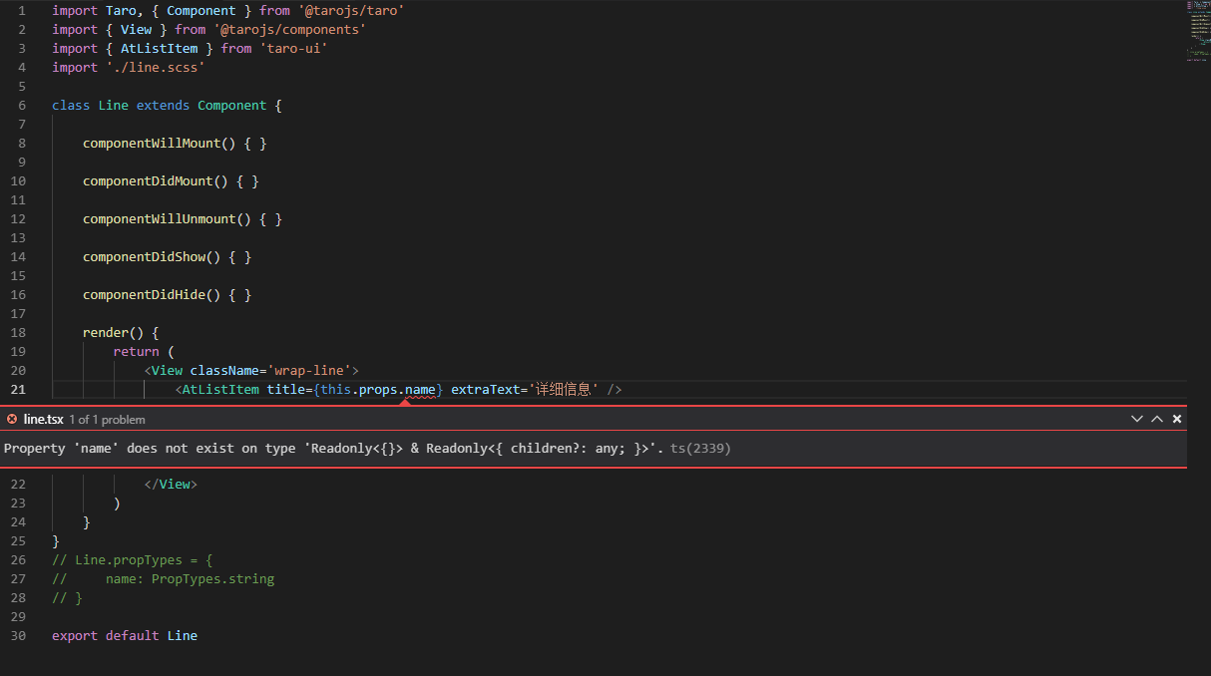Click './line.scss' import path
Screen dimensions: 1211x676
pyautogui.click(x=156, y=67)
